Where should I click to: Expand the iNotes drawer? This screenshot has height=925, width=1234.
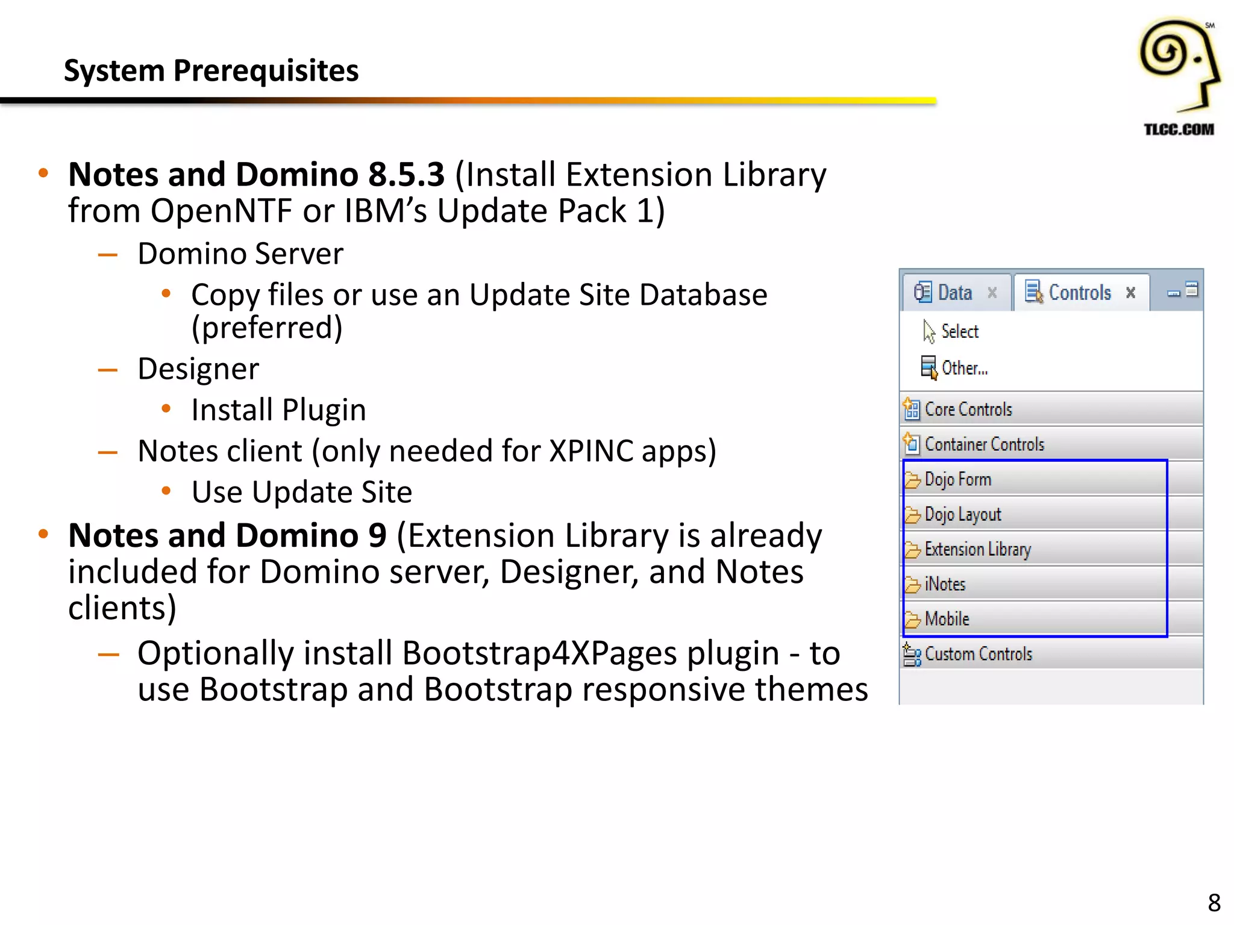pos(1051,584)
